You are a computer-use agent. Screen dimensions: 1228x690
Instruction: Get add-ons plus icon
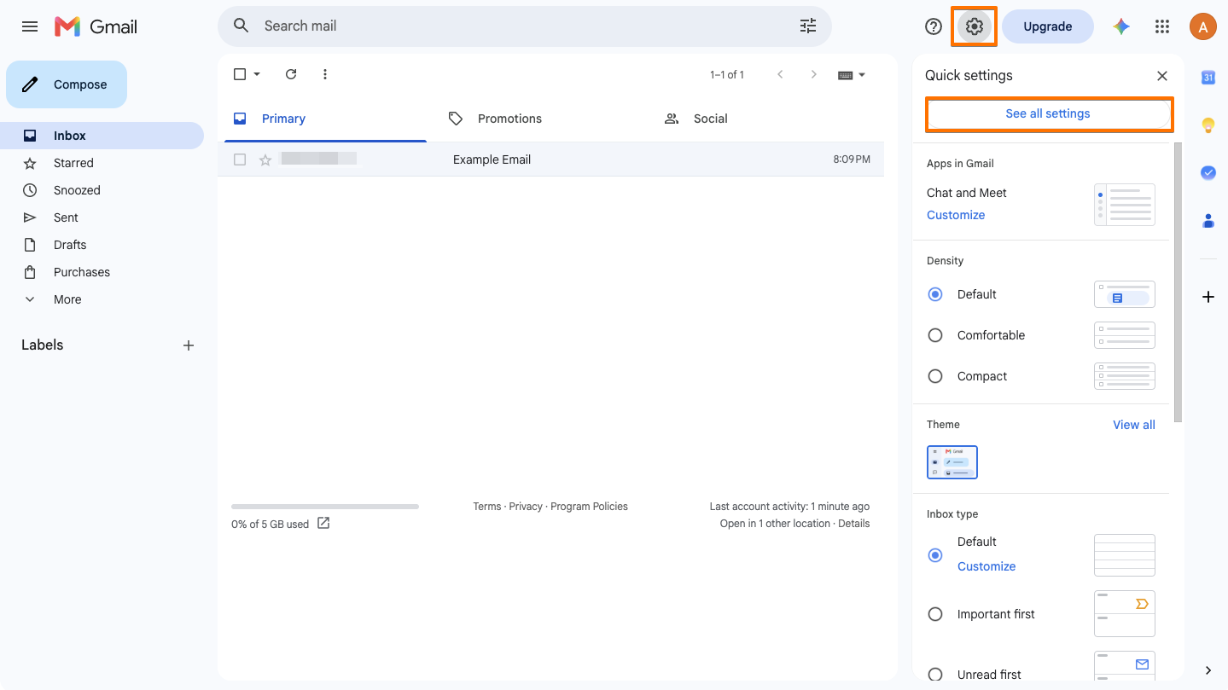[1208, 297]
